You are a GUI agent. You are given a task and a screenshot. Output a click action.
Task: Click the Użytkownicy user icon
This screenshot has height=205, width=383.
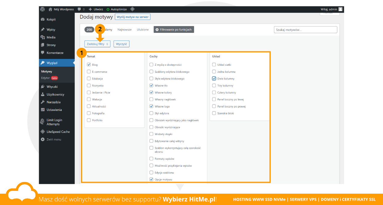pyautogui.click(x=43, y=95)
